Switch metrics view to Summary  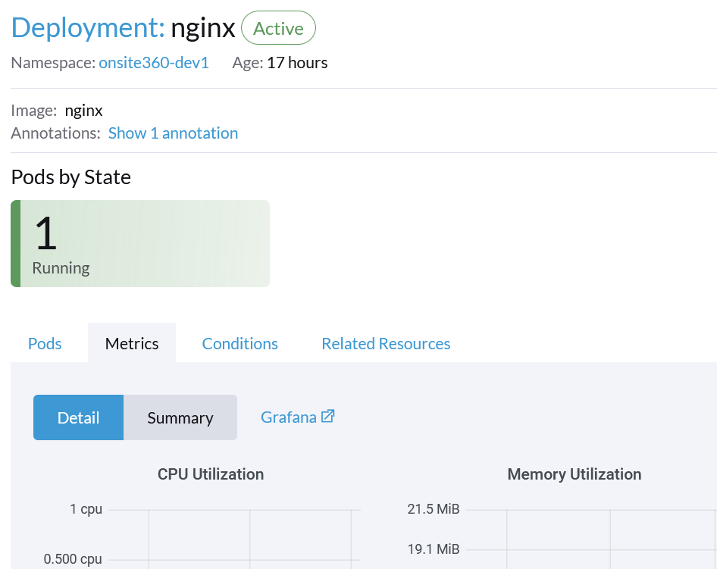pyautogui.click(x=180, y=417)
